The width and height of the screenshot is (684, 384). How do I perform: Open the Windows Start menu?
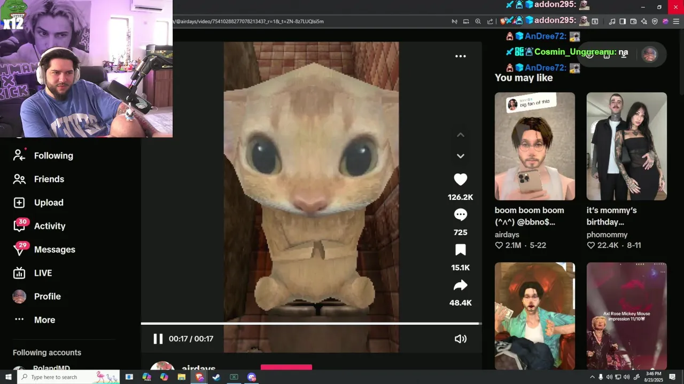click(x=9, y=377)
